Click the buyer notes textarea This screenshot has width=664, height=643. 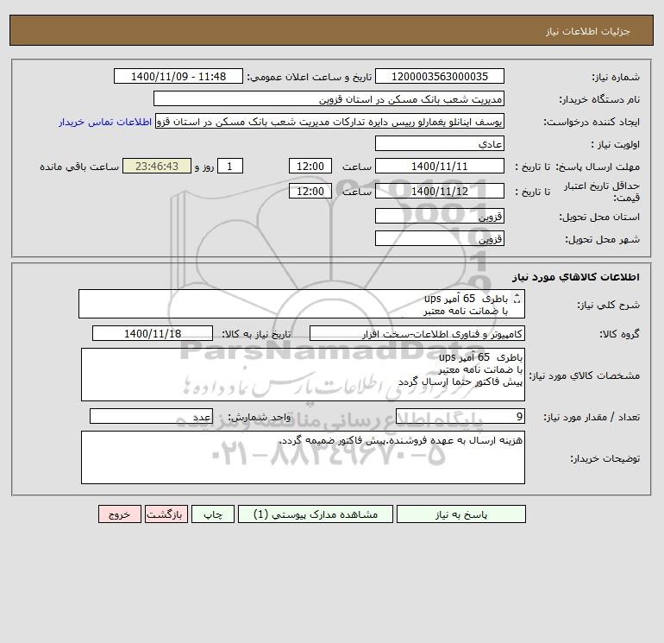click(303, 457)
